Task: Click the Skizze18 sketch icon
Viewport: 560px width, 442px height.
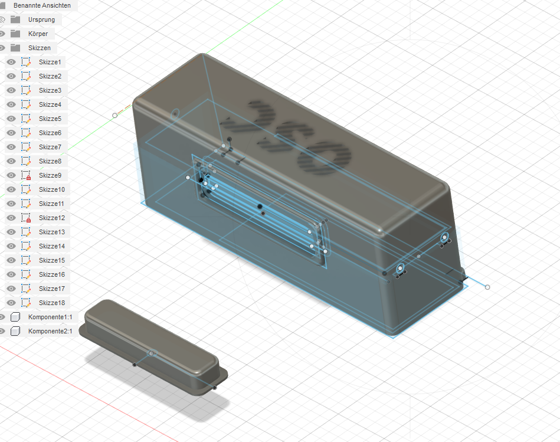Action: (x=25, y=302)
